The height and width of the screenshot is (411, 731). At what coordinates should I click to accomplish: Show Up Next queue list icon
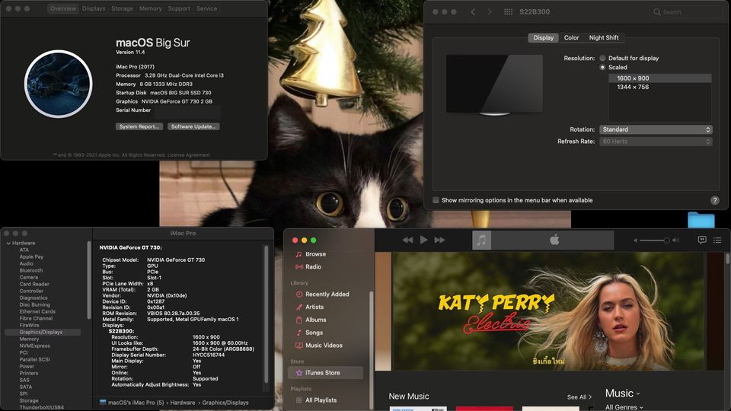[x=717, y=240]
